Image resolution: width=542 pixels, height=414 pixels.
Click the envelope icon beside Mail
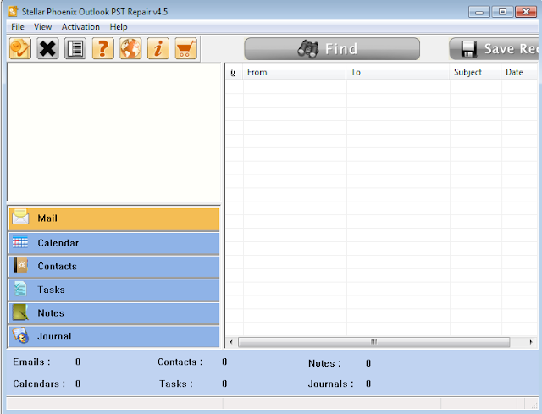click(x=20, y=218)
